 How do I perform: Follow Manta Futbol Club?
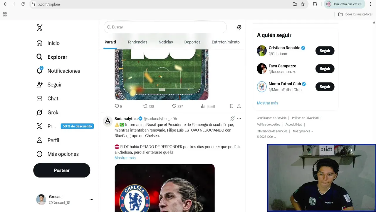pyautogui.click(x=325, y=87)
